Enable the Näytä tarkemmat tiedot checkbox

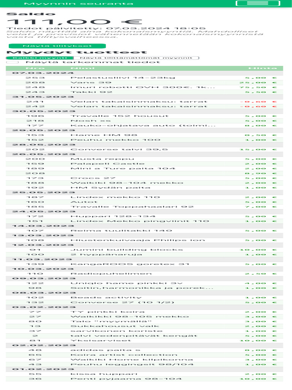(x=13, y=62)
